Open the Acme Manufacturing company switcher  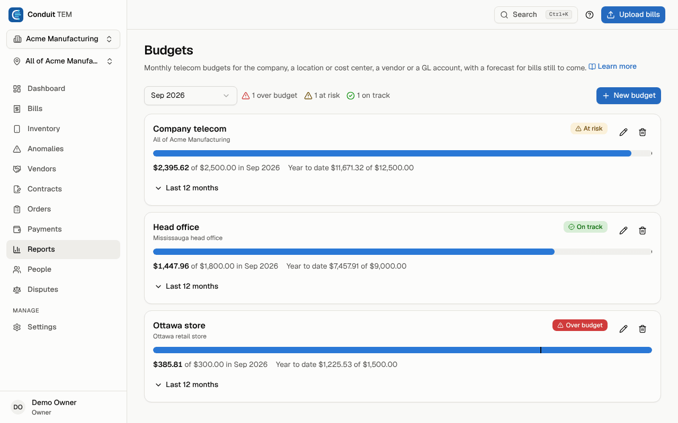click(x=63, y=39)
